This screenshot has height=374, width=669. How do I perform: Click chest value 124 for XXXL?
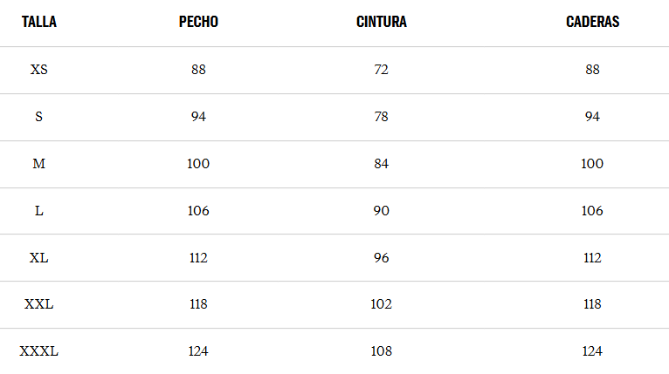198,351
